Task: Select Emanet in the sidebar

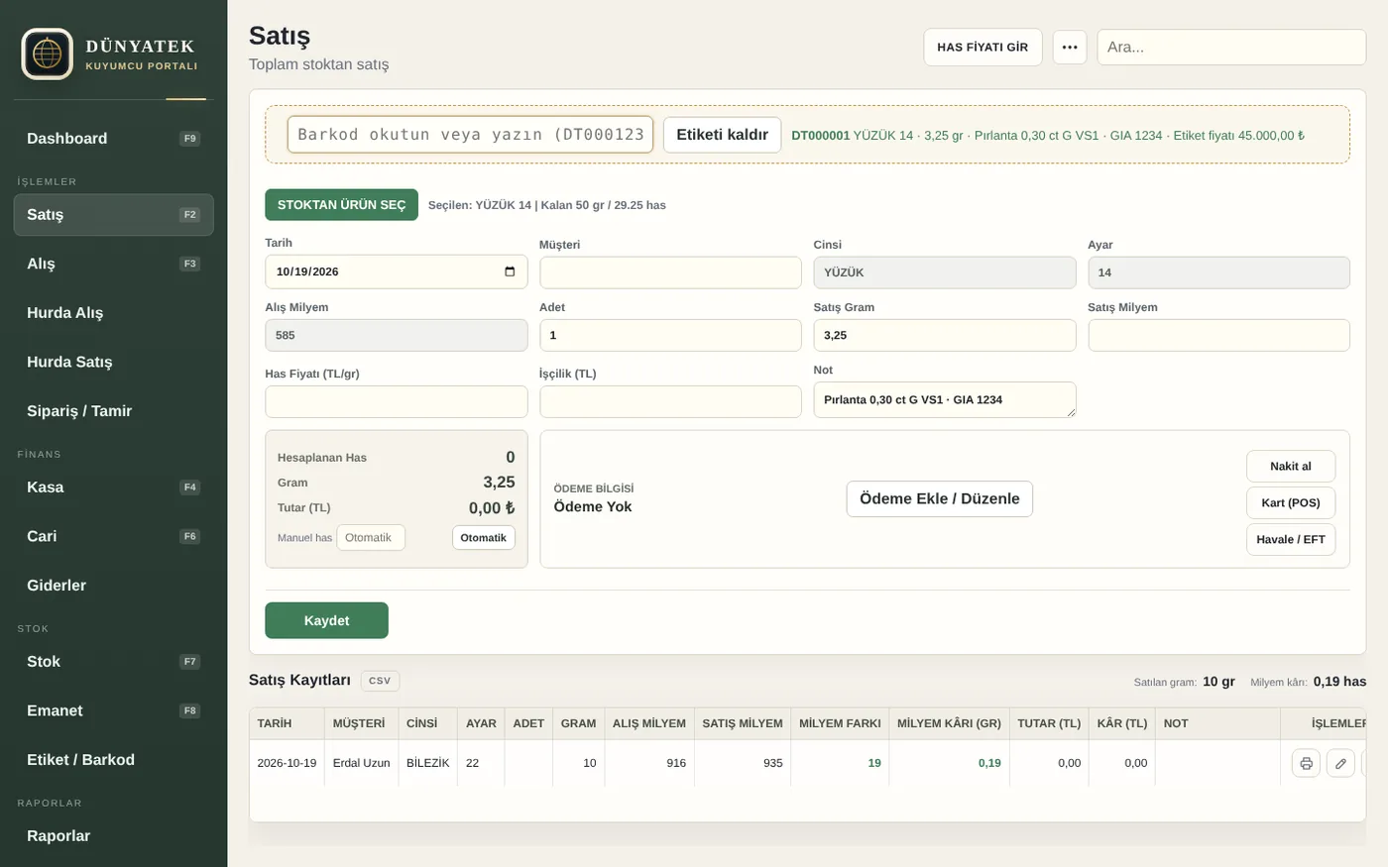Action: pos(114,710)
